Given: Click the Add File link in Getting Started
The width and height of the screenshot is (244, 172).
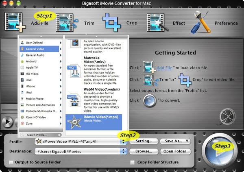Looking at the screenshot, I should (x=164, y=68).
